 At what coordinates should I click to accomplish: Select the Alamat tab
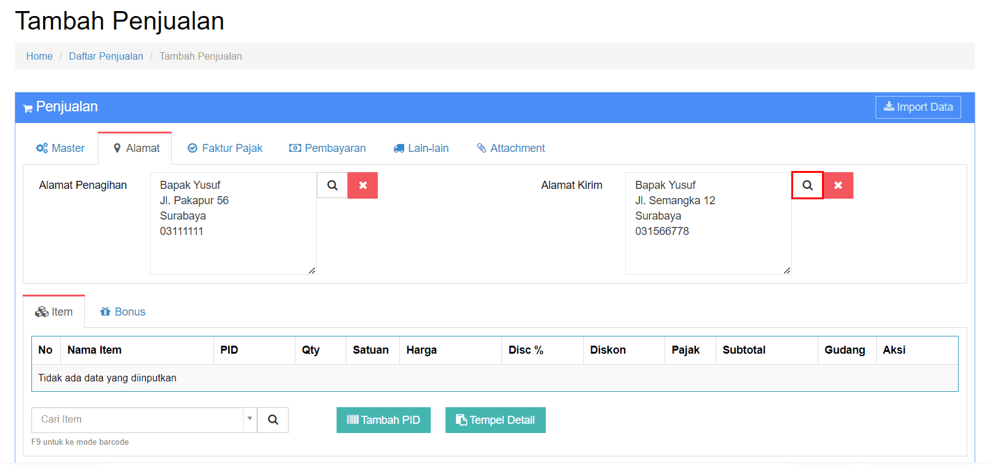[135, 148]
